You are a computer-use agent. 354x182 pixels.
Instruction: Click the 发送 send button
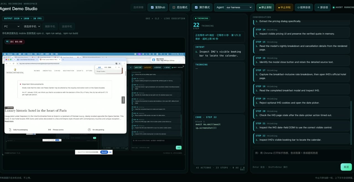pos(346,167)
